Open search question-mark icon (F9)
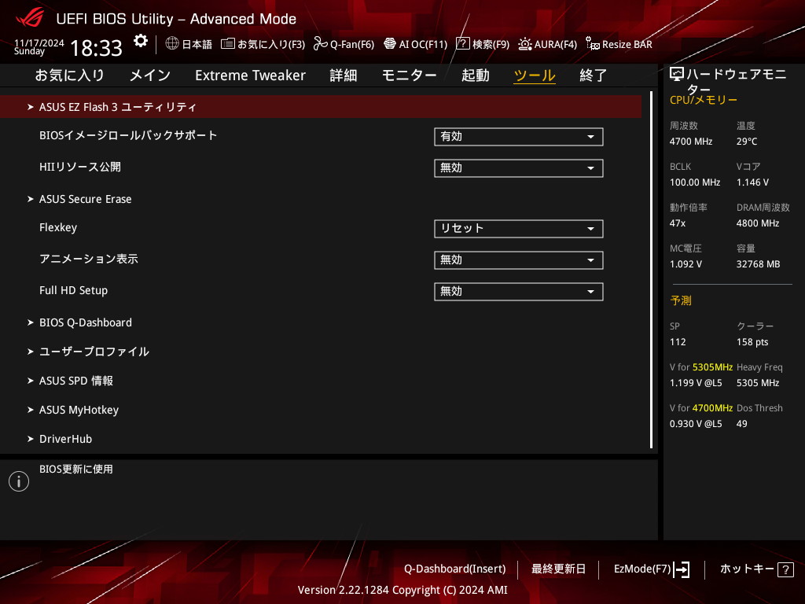Image resolution: width=805 pixels, height=604 pixels. point(462,44)
